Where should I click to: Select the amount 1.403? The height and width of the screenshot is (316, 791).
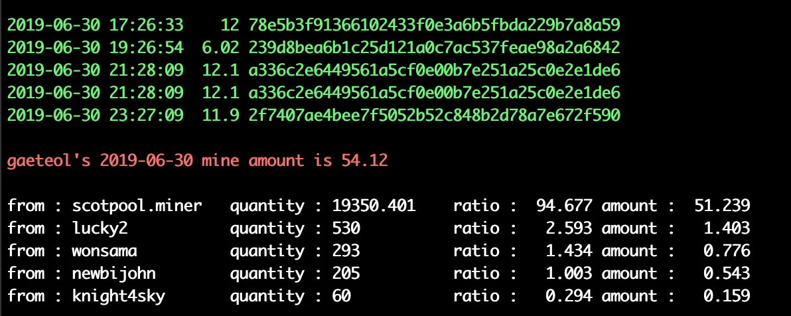click(727, 228)
